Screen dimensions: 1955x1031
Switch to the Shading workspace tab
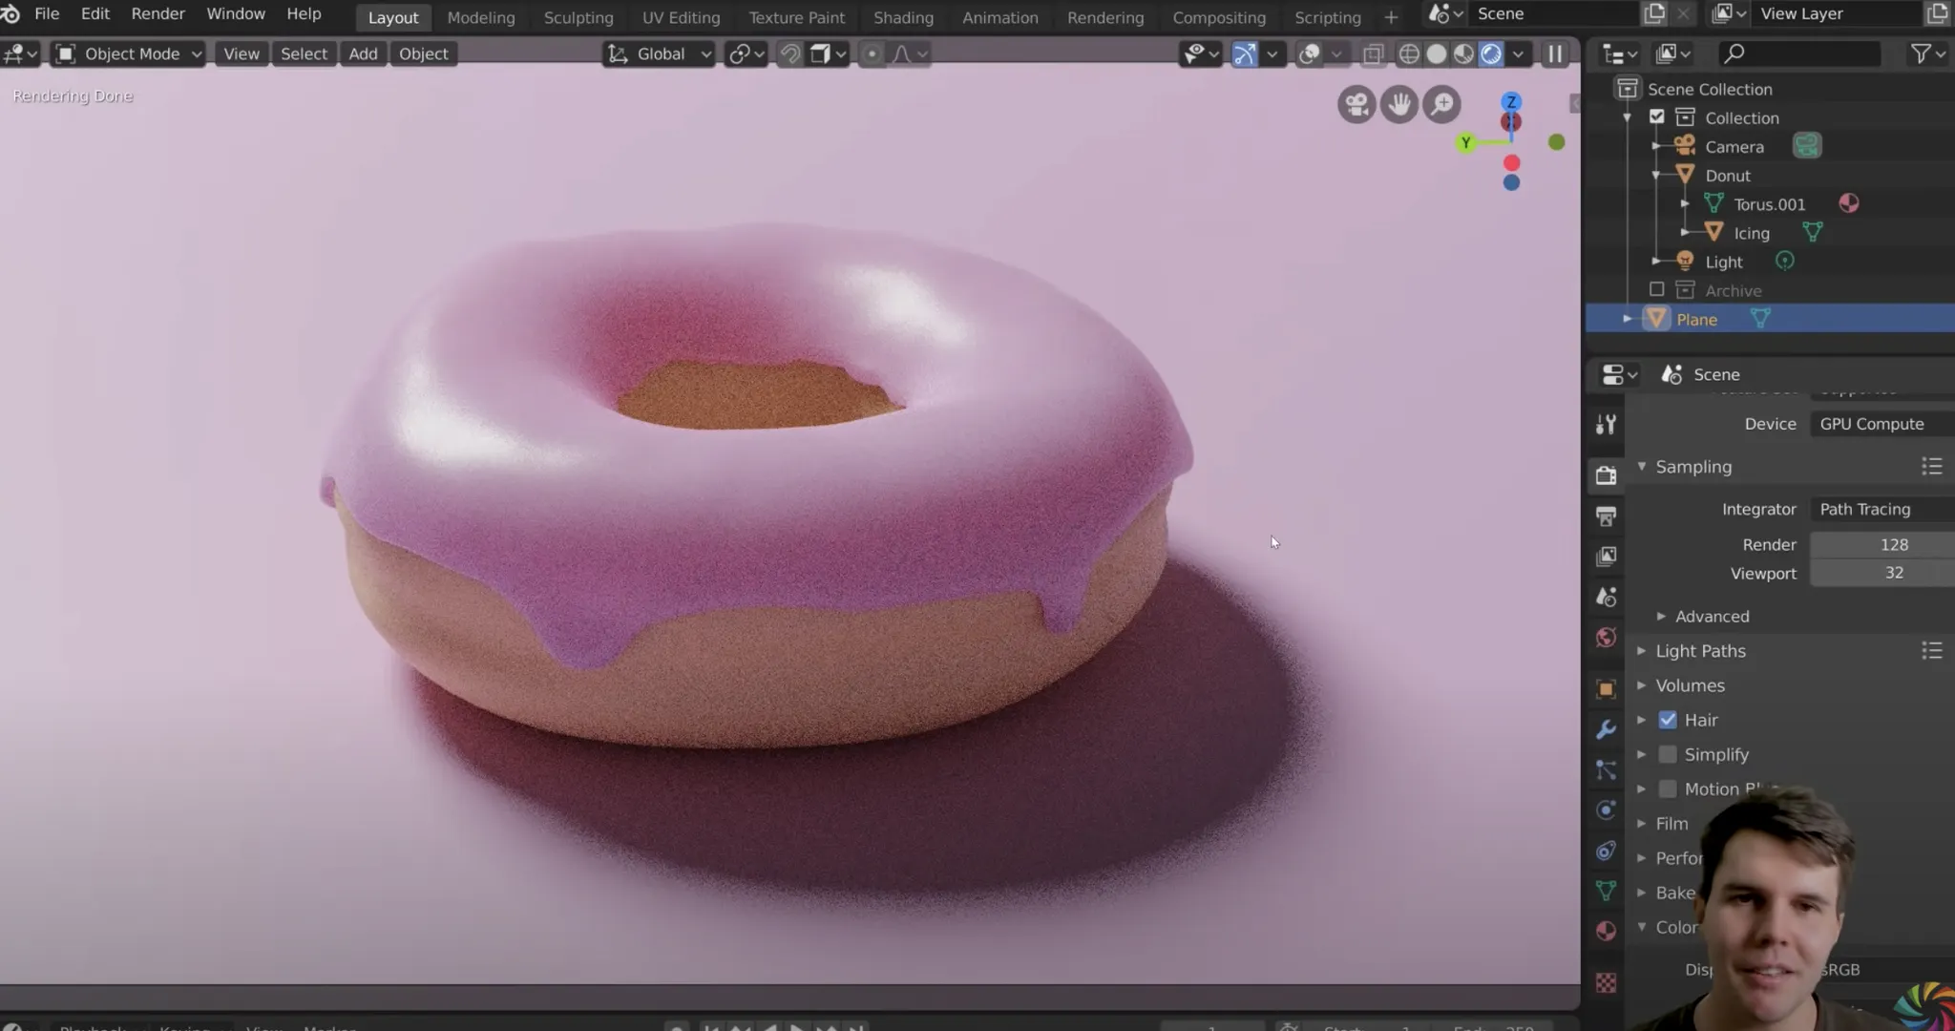point(903,17)
